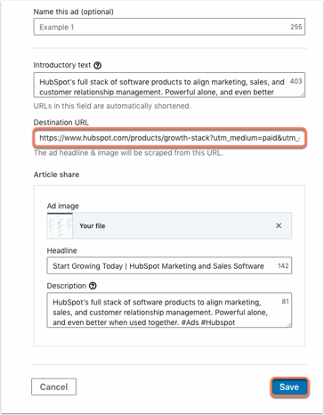
Task: Save the ad
Action: click(289, 387)
